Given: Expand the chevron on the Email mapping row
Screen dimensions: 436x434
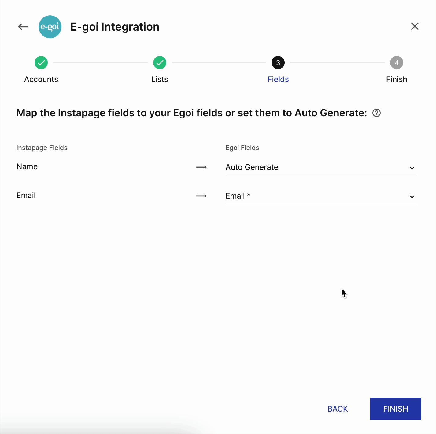Looking at the screenshot, I should (412, 197).
